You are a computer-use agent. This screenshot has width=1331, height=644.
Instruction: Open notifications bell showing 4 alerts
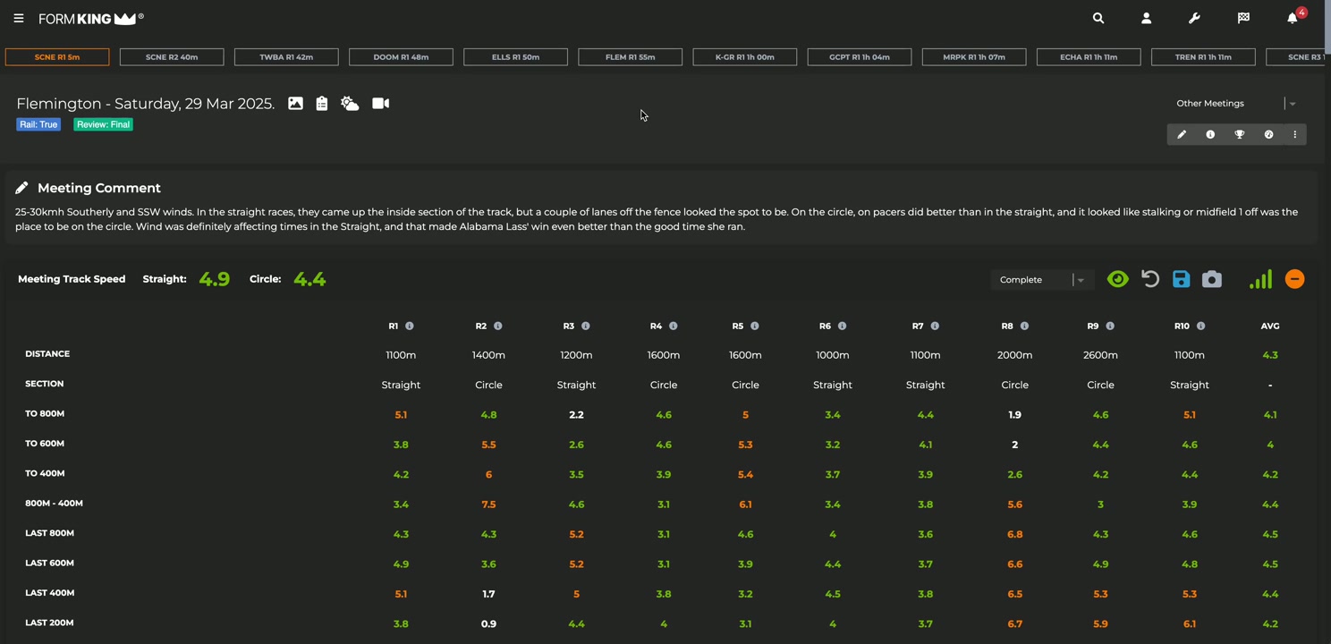1291,18
